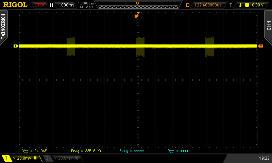Click the 14.0M pts memory depth readout
Viewport: 272px width, 163px height.
pos(86,7)
